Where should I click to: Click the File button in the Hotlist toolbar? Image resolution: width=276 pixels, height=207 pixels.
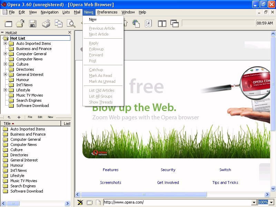pyautogui.click(x=30, y=117)
